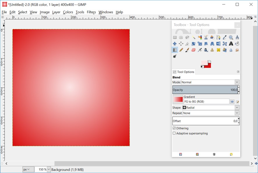
Task: Pick the Scale tool
Action: click(200, 44)
